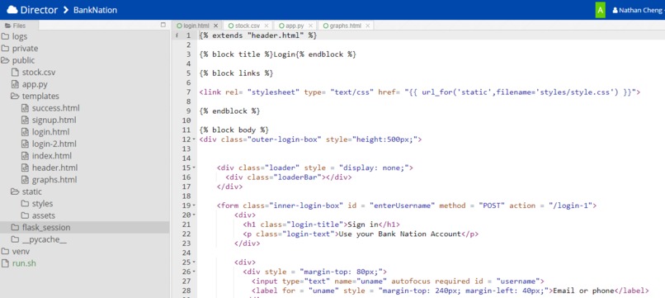Click line number 1 in the gutter

pos(188,35)
